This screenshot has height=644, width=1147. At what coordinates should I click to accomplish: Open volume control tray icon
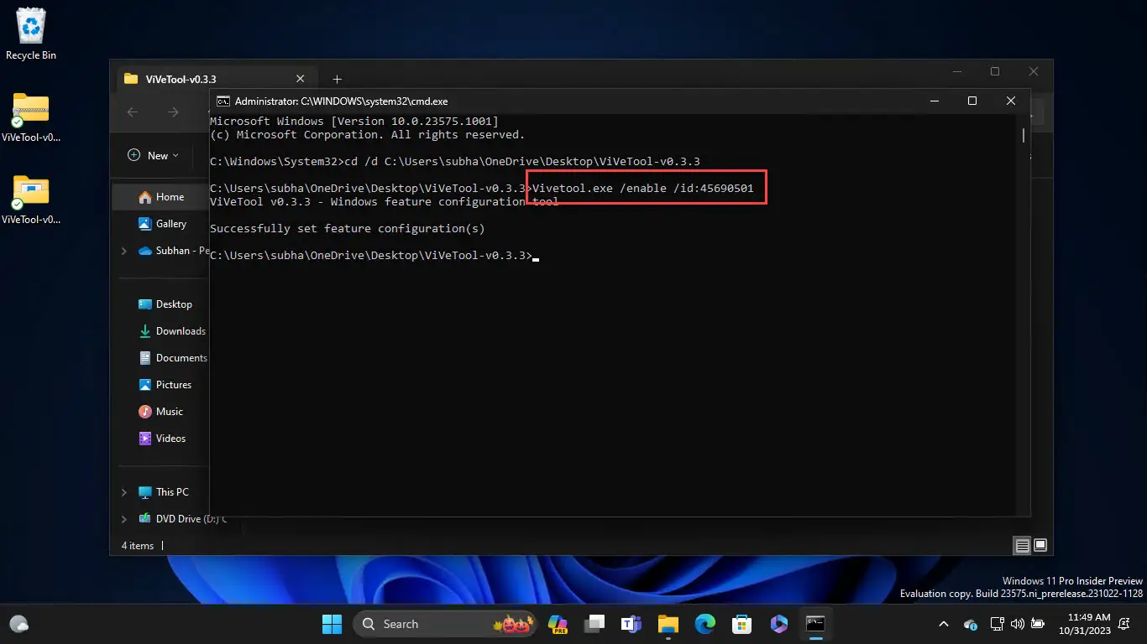coord(1018,624)
